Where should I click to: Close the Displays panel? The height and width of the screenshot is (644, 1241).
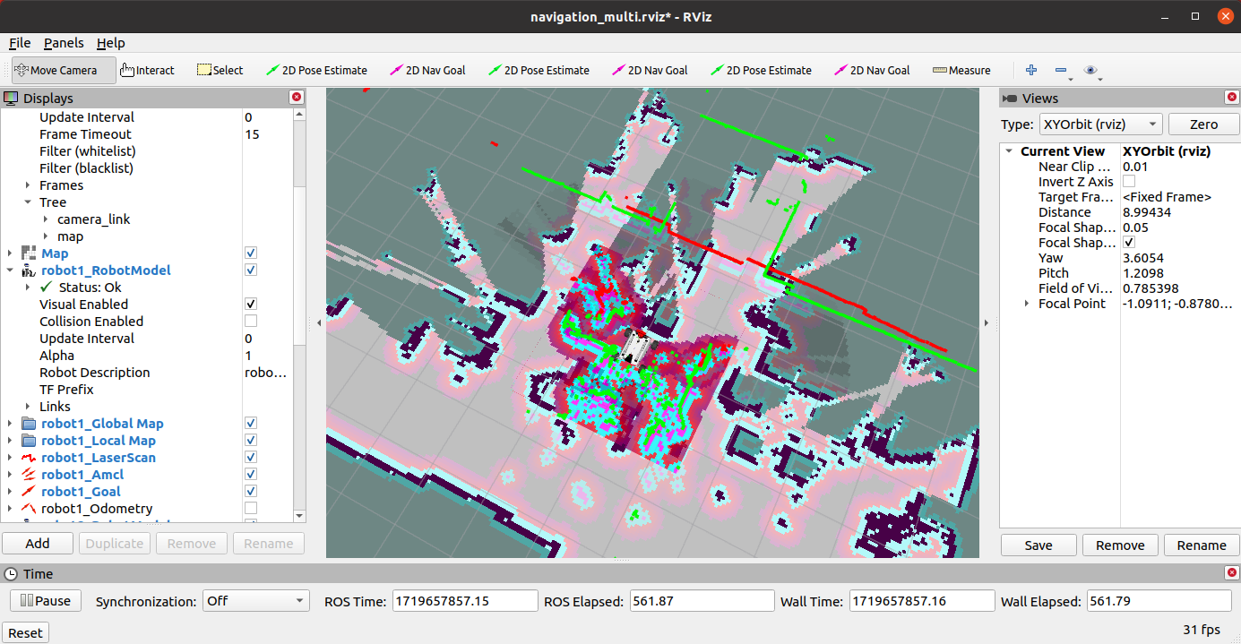[297, 98]
